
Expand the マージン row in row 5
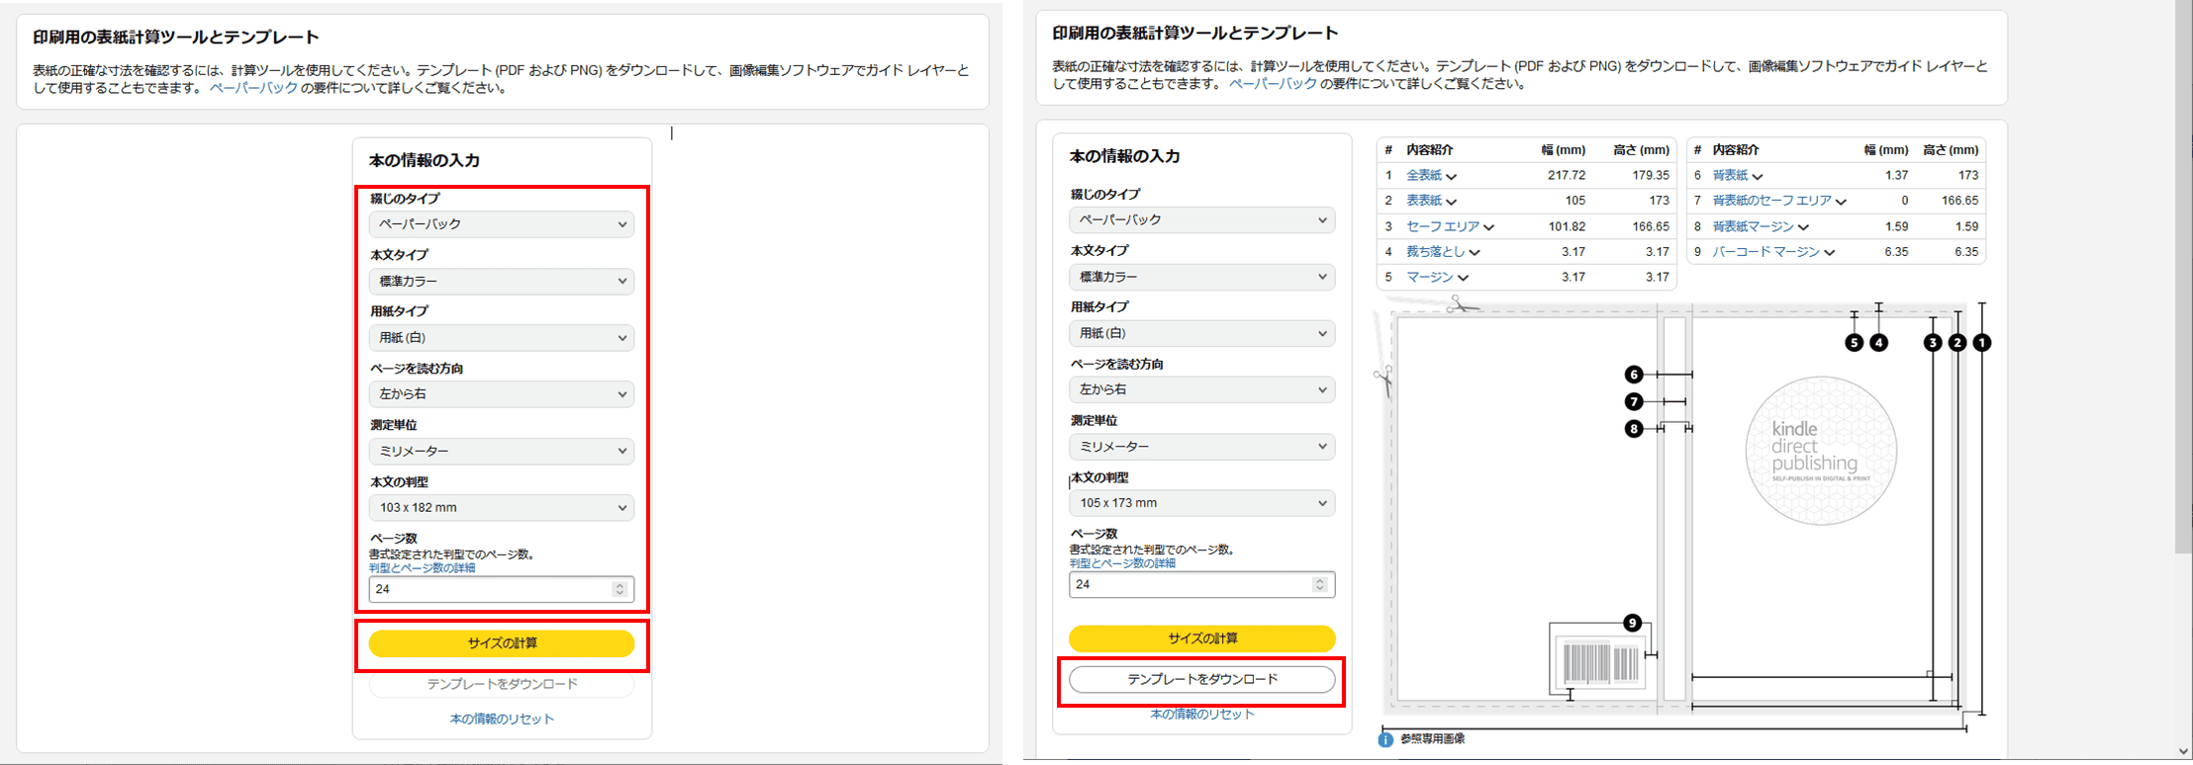[1437, 278]
